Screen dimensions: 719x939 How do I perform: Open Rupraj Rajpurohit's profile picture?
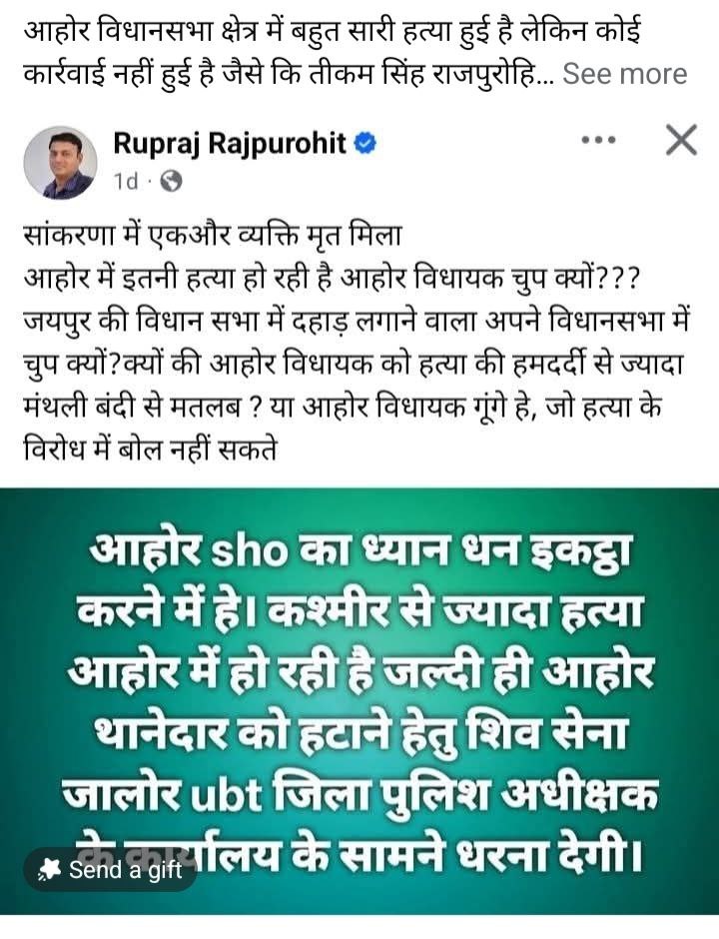tap(61, 162)
